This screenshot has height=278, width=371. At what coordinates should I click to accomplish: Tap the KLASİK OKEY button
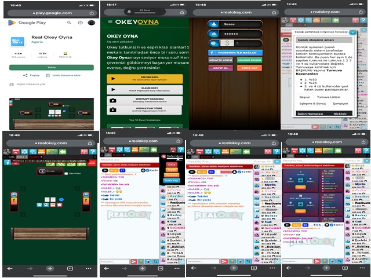coord(145,90)
